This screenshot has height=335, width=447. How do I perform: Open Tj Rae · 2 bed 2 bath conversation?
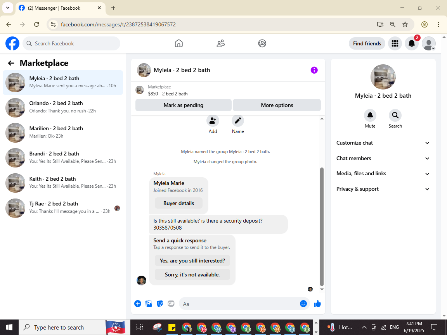[x=63, y=208]
